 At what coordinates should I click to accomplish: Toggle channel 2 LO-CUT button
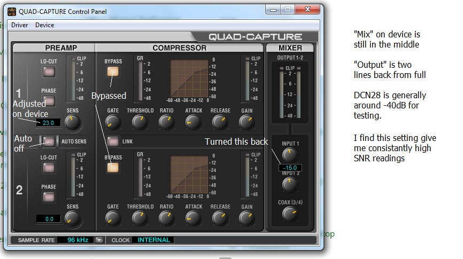49,168
